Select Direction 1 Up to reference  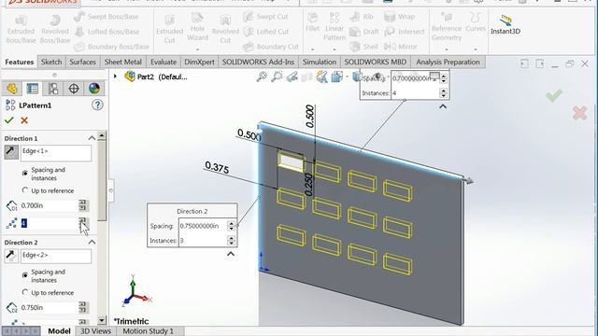(x=25, y=190)
